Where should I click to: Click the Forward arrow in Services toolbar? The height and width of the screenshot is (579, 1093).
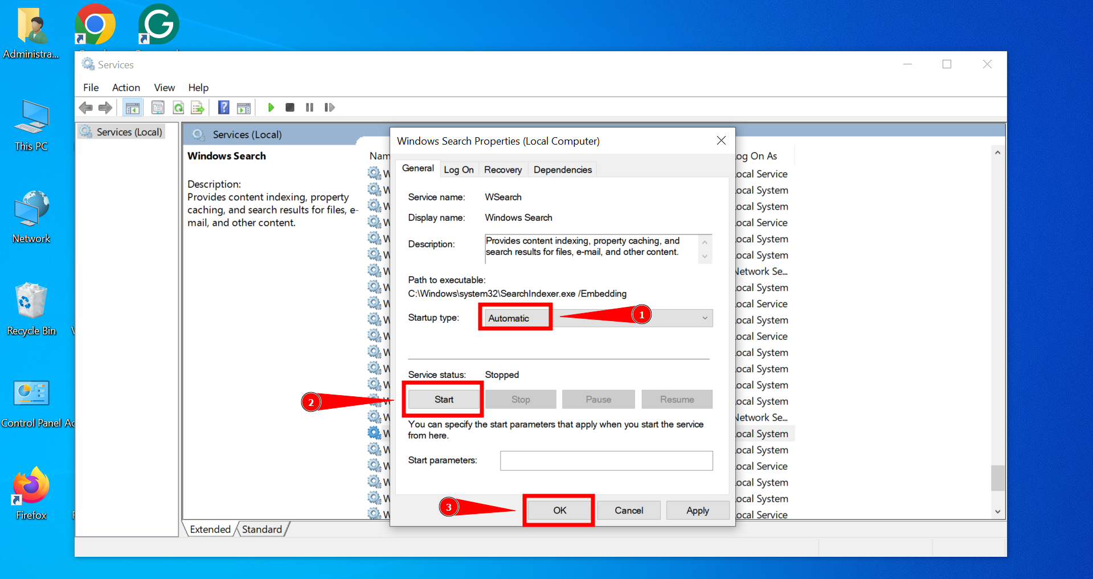pos(105,108)
